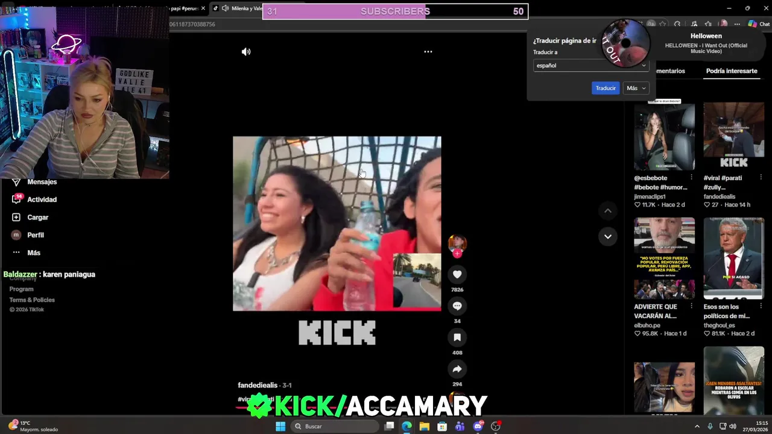Screen dimensions: 772x434
Task: Open the Esos son los políticos video thumbnail
Action: coord(733,258)
